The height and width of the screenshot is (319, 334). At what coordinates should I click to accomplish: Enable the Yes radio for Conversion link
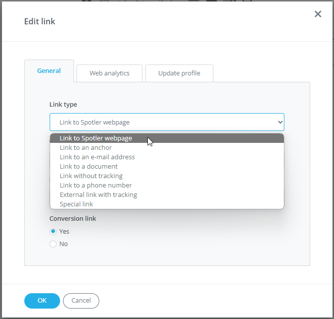point(53,232)
